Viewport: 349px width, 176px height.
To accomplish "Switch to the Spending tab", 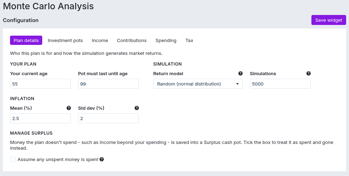I will coord(166,40).
